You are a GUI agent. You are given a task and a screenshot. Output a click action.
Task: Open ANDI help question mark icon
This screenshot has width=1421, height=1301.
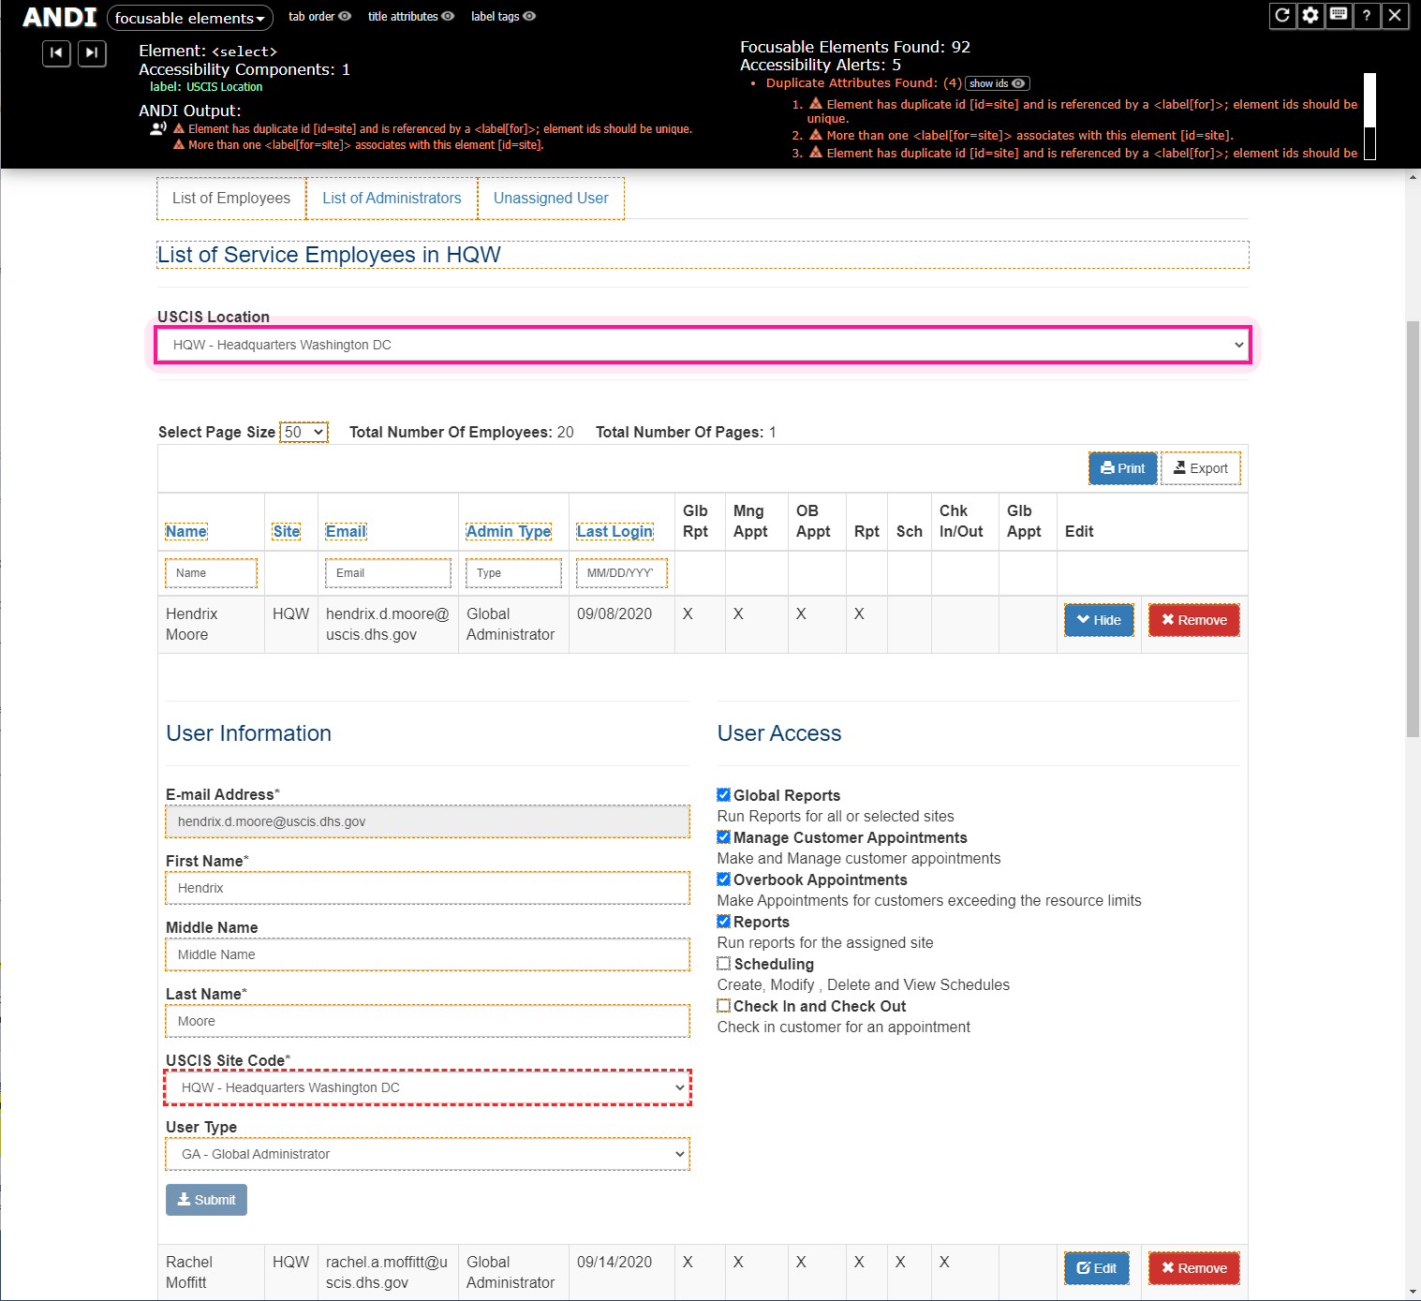click(1367, 15)
